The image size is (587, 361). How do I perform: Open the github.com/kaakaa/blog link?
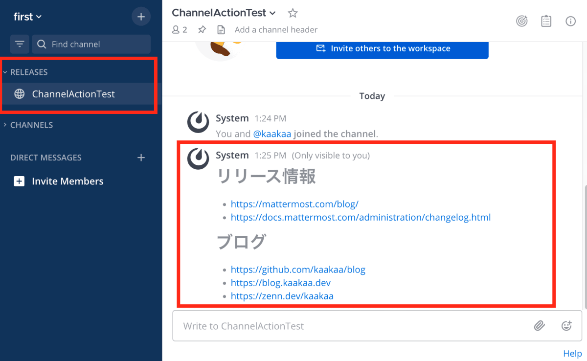[x=298, y=270]
